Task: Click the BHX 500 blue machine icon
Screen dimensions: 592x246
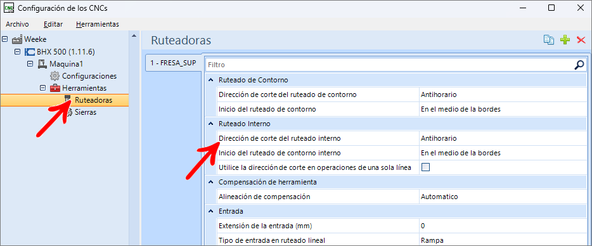Action: pos(30,52)
